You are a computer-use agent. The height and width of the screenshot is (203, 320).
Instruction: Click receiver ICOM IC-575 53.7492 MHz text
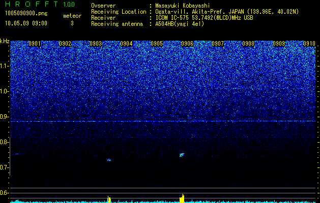[x=204, y=18]
